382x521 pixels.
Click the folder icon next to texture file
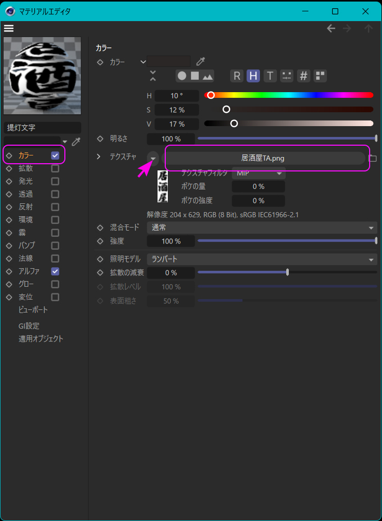click(x=373, y=158)
